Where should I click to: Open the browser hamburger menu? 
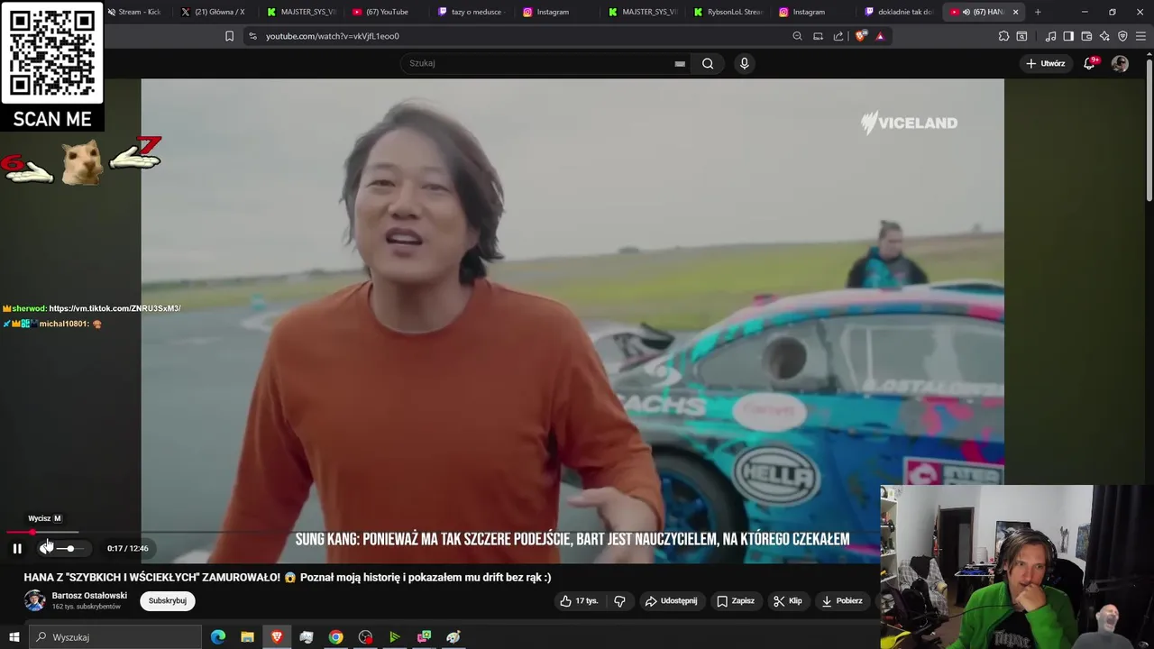(x=1141, y=36)
